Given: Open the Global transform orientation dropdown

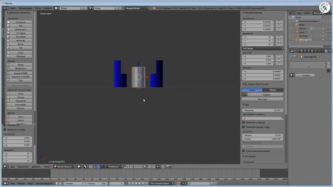Looking at the screenshot, I should (x=115, y=167).
